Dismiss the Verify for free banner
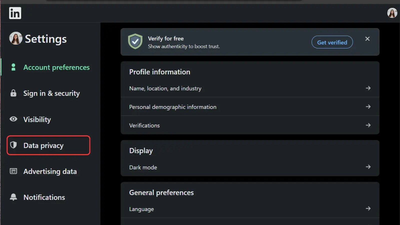This screenshot has width=400, height=225. point(367,39)
